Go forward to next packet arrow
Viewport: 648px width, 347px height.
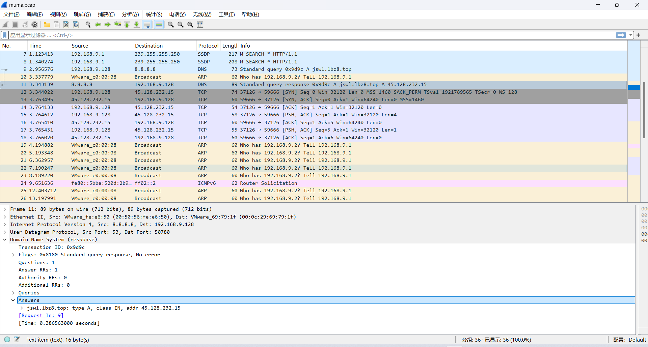point(108,25)
